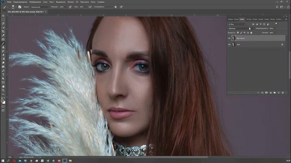The image size is (291, 163).
Task: Select the Pen tool
Action: click(3, 71)
